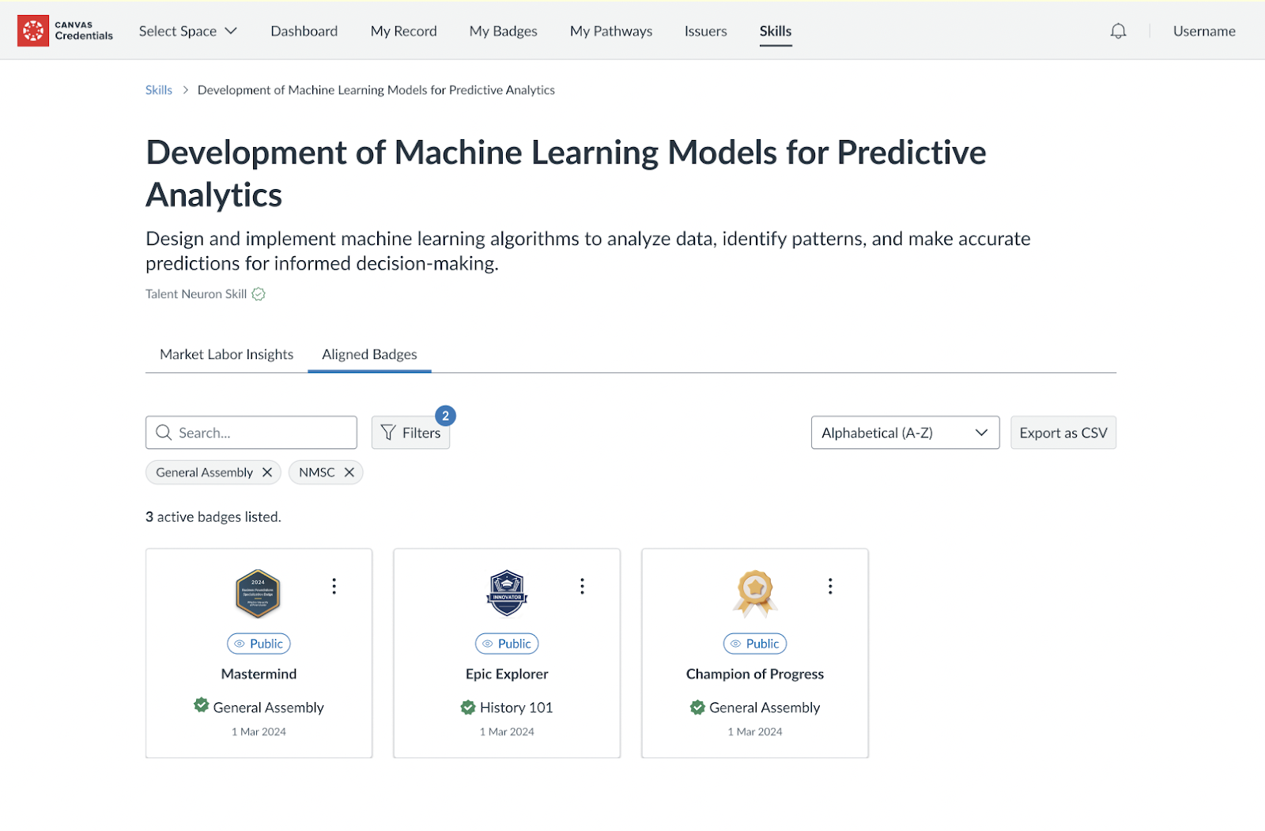This screenshot has height=831, width=1265.
Task: Click the verified issuer icon on Champion of Progress card
Action: (x=697, y=707)
